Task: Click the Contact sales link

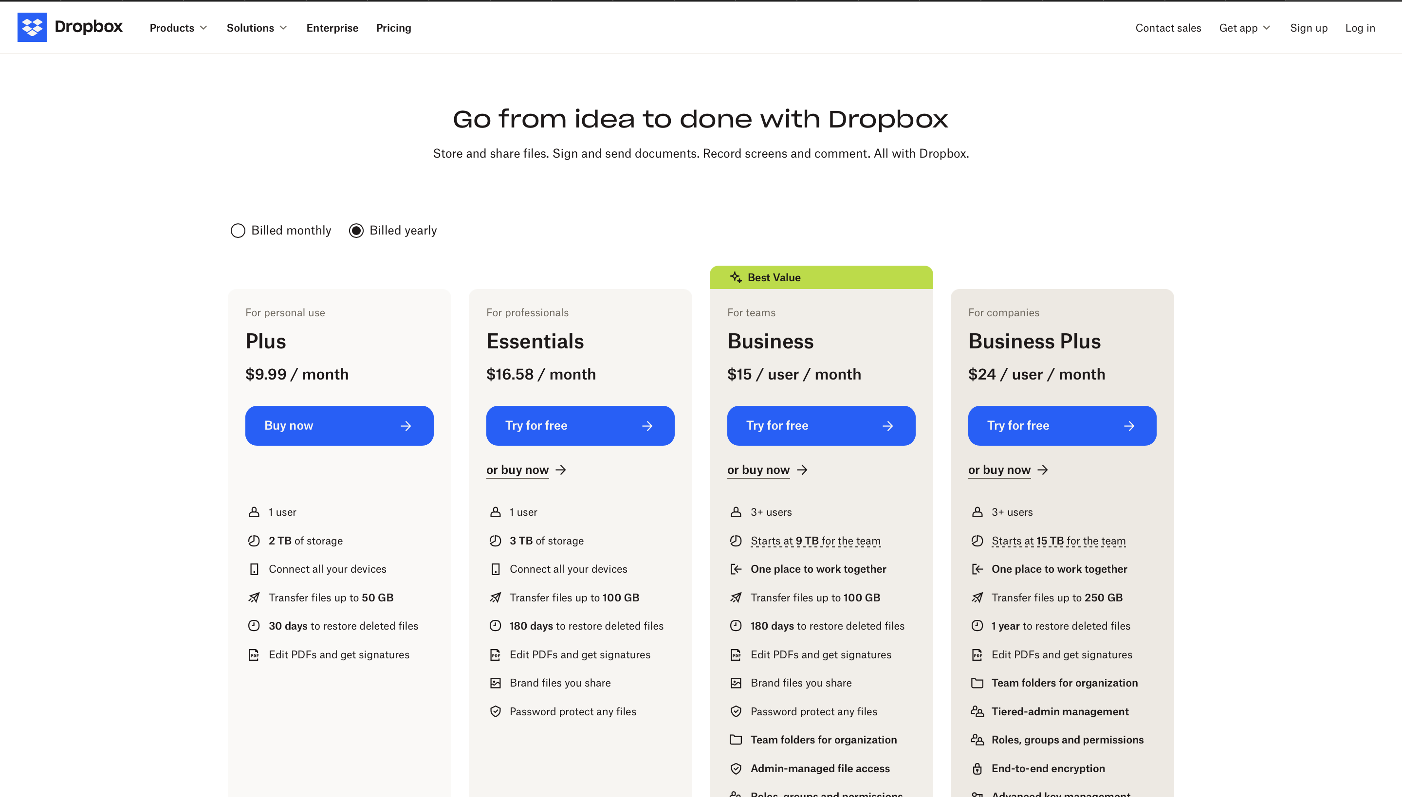Action: tap(1167, 27)
